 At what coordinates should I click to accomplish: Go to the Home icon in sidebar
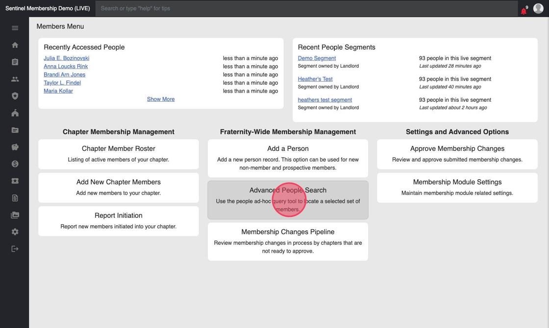coord(15,45)
